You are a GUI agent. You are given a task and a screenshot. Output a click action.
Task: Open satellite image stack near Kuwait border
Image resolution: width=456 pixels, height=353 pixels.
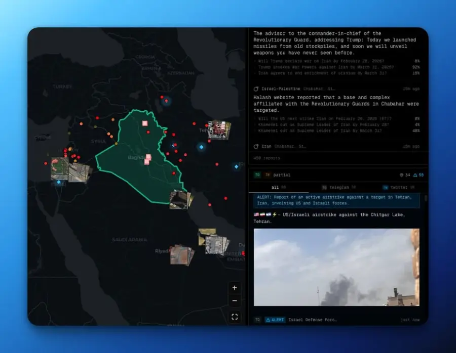pos(180,200)
